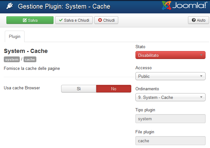210x148 pixels.
Task: Click the File plugin field
Action: (x=170, y=141)
